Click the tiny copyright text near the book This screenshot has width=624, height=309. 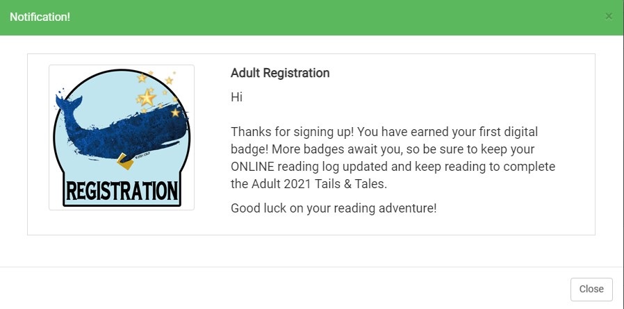142,156
